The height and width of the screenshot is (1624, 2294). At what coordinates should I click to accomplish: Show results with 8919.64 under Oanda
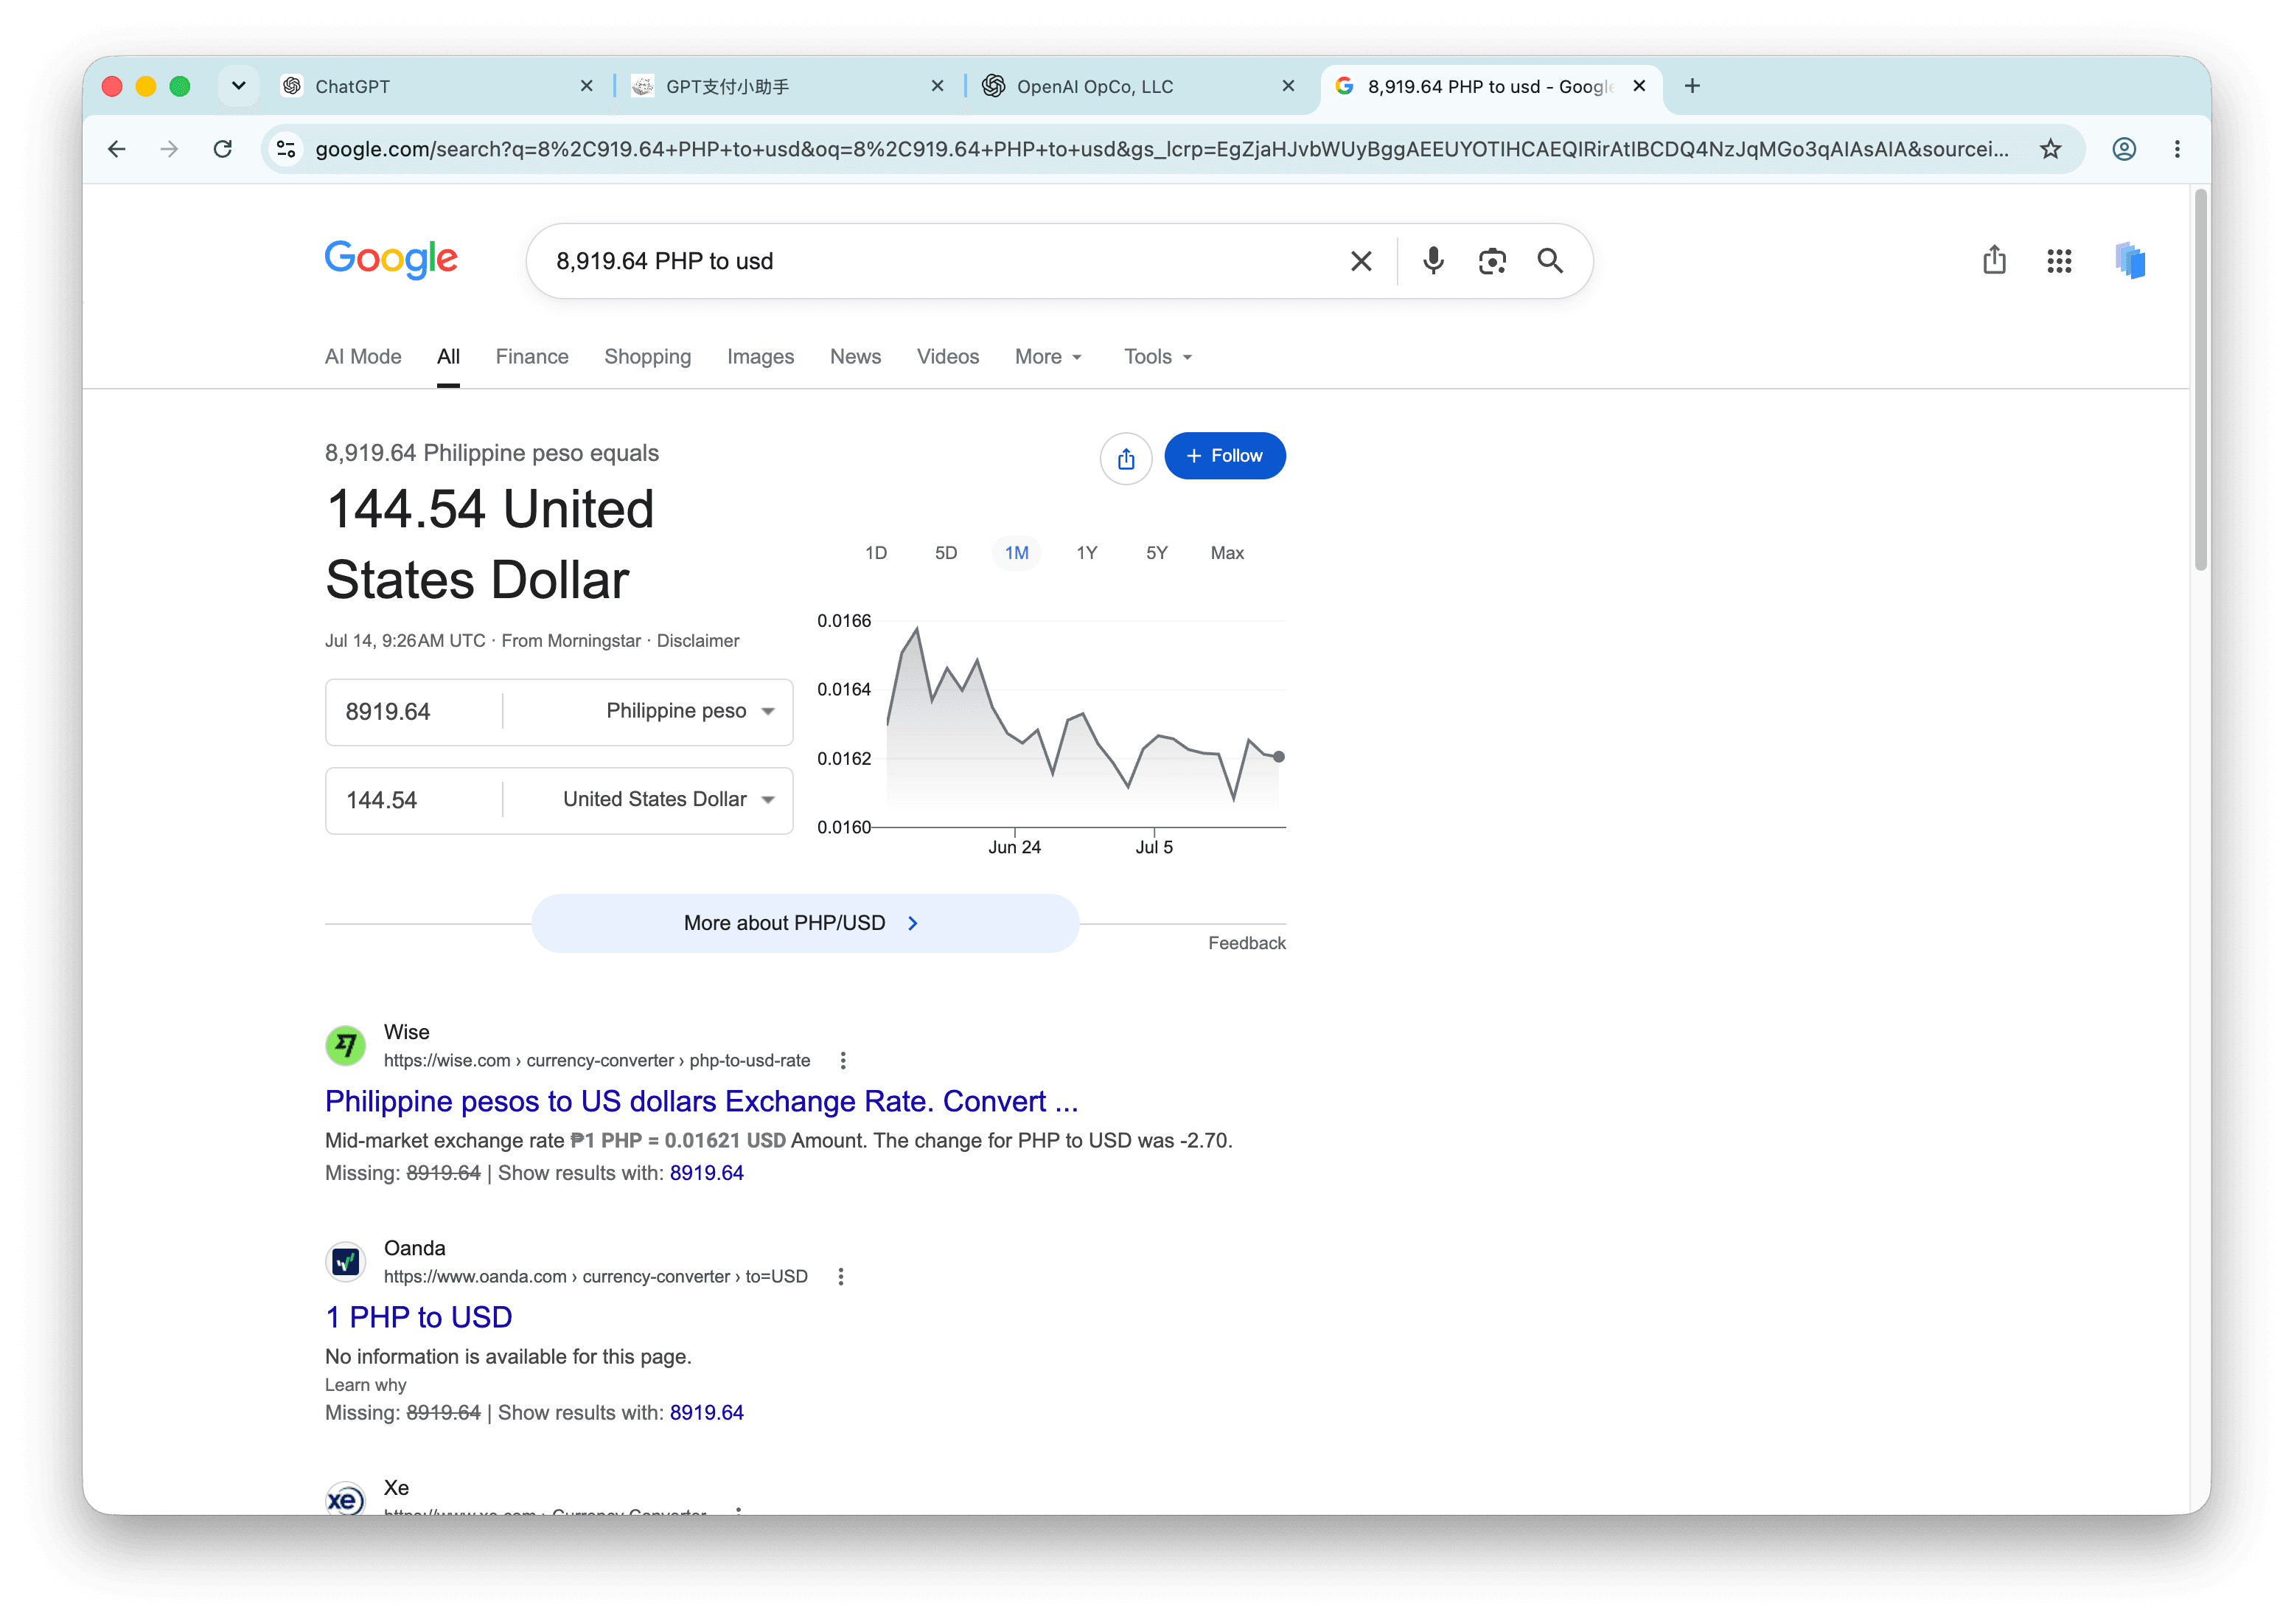coord(707,1413)
